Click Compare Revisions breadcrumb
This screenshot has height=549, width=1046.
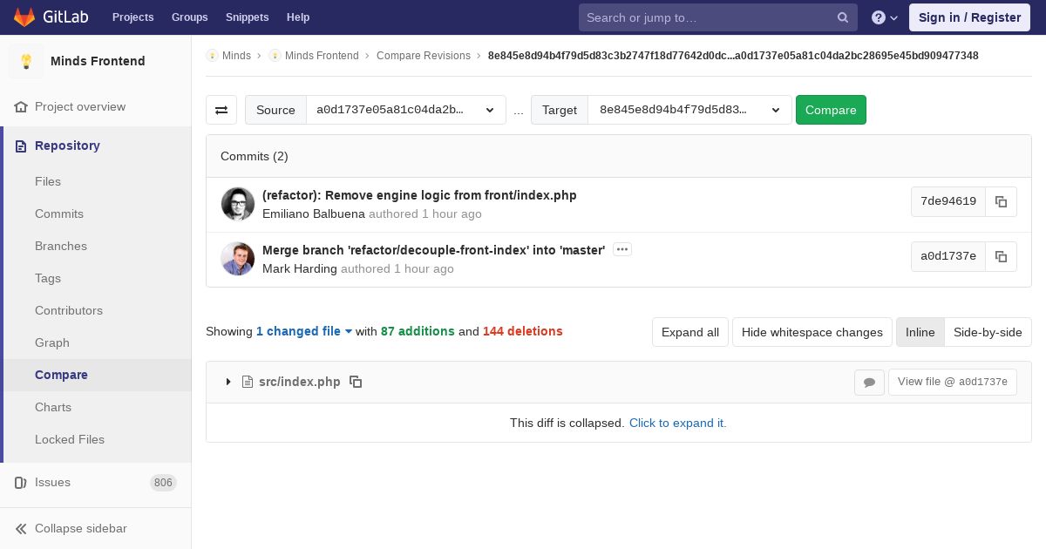point(424,56)
